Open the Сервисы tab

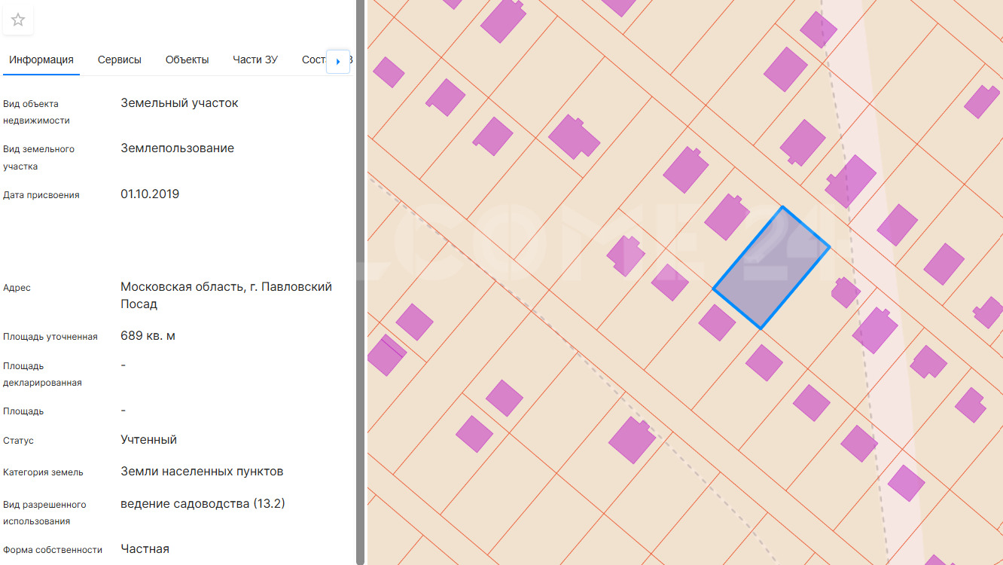[x=120, y=60]
